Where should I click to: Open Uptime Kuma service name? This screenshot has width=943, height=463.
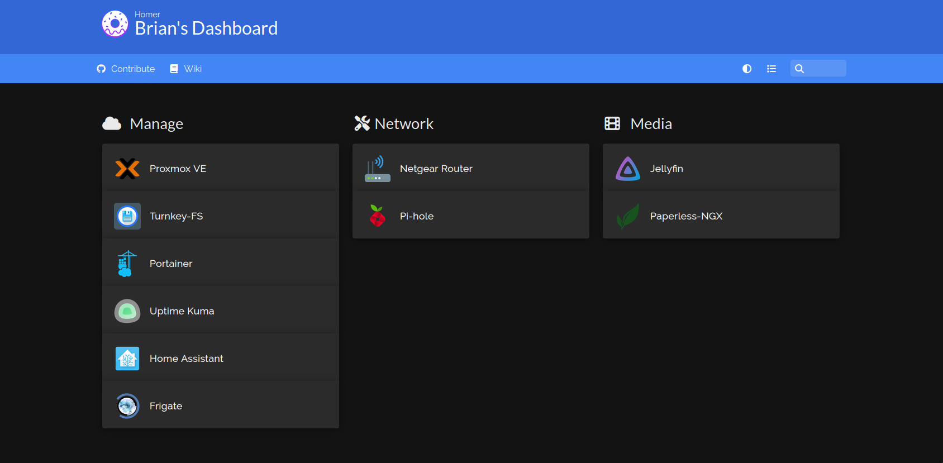182,311
